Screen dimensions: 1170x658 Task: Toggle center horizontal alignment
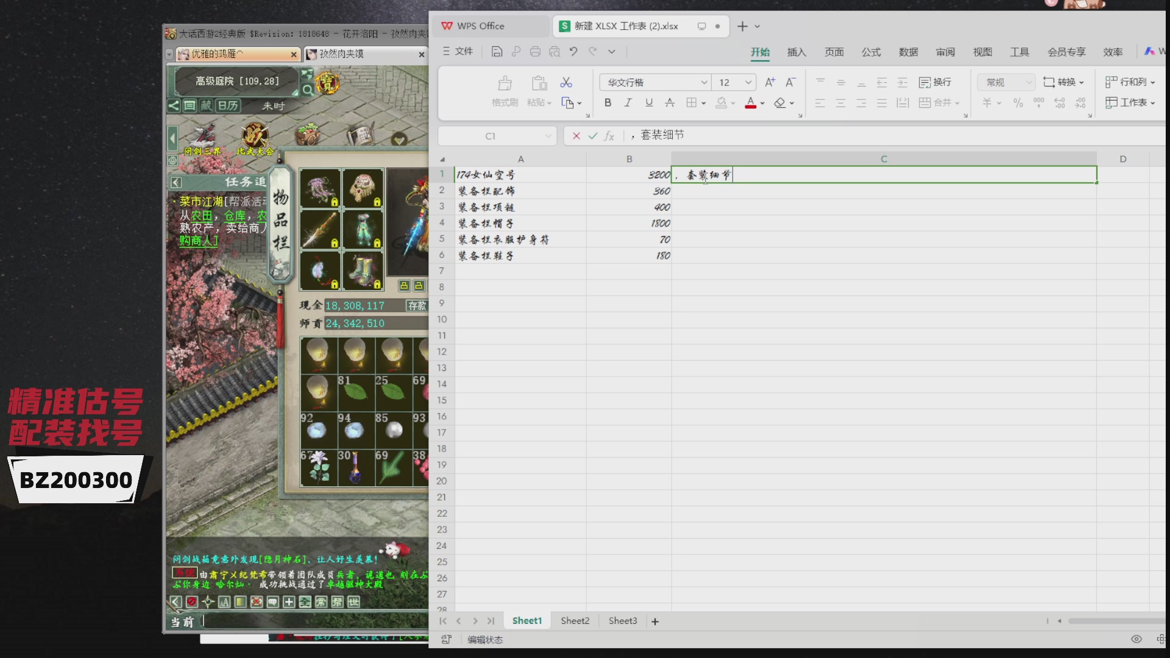[841, 103]
